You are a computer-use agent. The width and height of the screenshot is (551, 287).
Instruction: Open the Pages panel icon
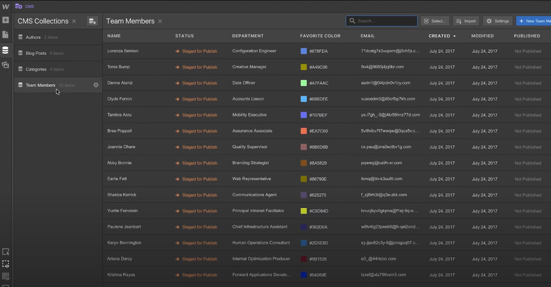coord(5,35)
